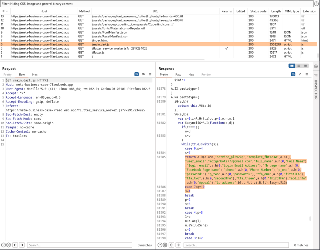This screenshot has height=250, width=320.
Task: Select the Raw tab in Response
Action: pyautogui.click(x=178, y=75)
